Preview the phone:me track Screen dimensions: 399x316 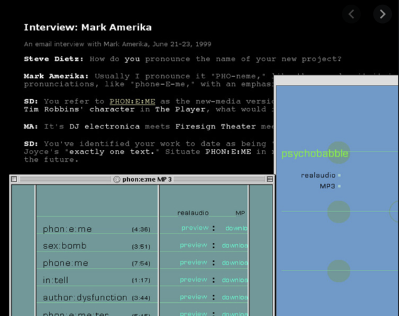(194, 262)
